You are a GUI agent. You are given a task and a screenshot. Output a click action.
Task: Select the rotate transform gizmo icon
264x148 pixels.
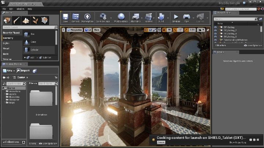point(150,30)
